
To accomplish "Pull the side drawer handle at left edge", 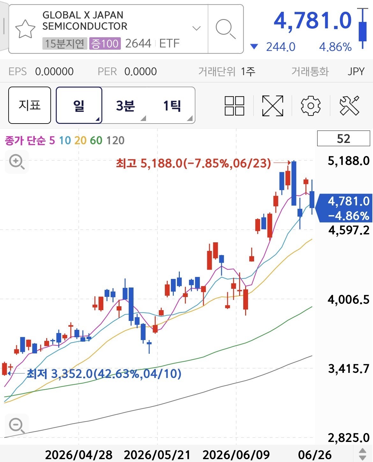I will tap(4, 26).
